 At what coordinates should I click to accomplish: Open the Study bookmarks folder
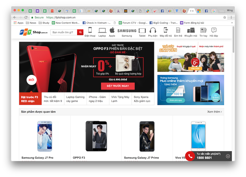tap(44, 23)
